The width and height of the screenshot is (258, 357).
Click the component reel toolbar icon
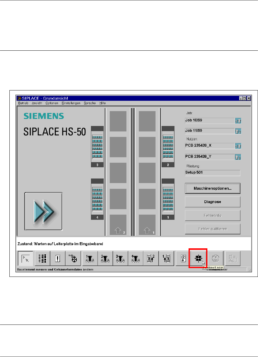[x=73, y=258]
